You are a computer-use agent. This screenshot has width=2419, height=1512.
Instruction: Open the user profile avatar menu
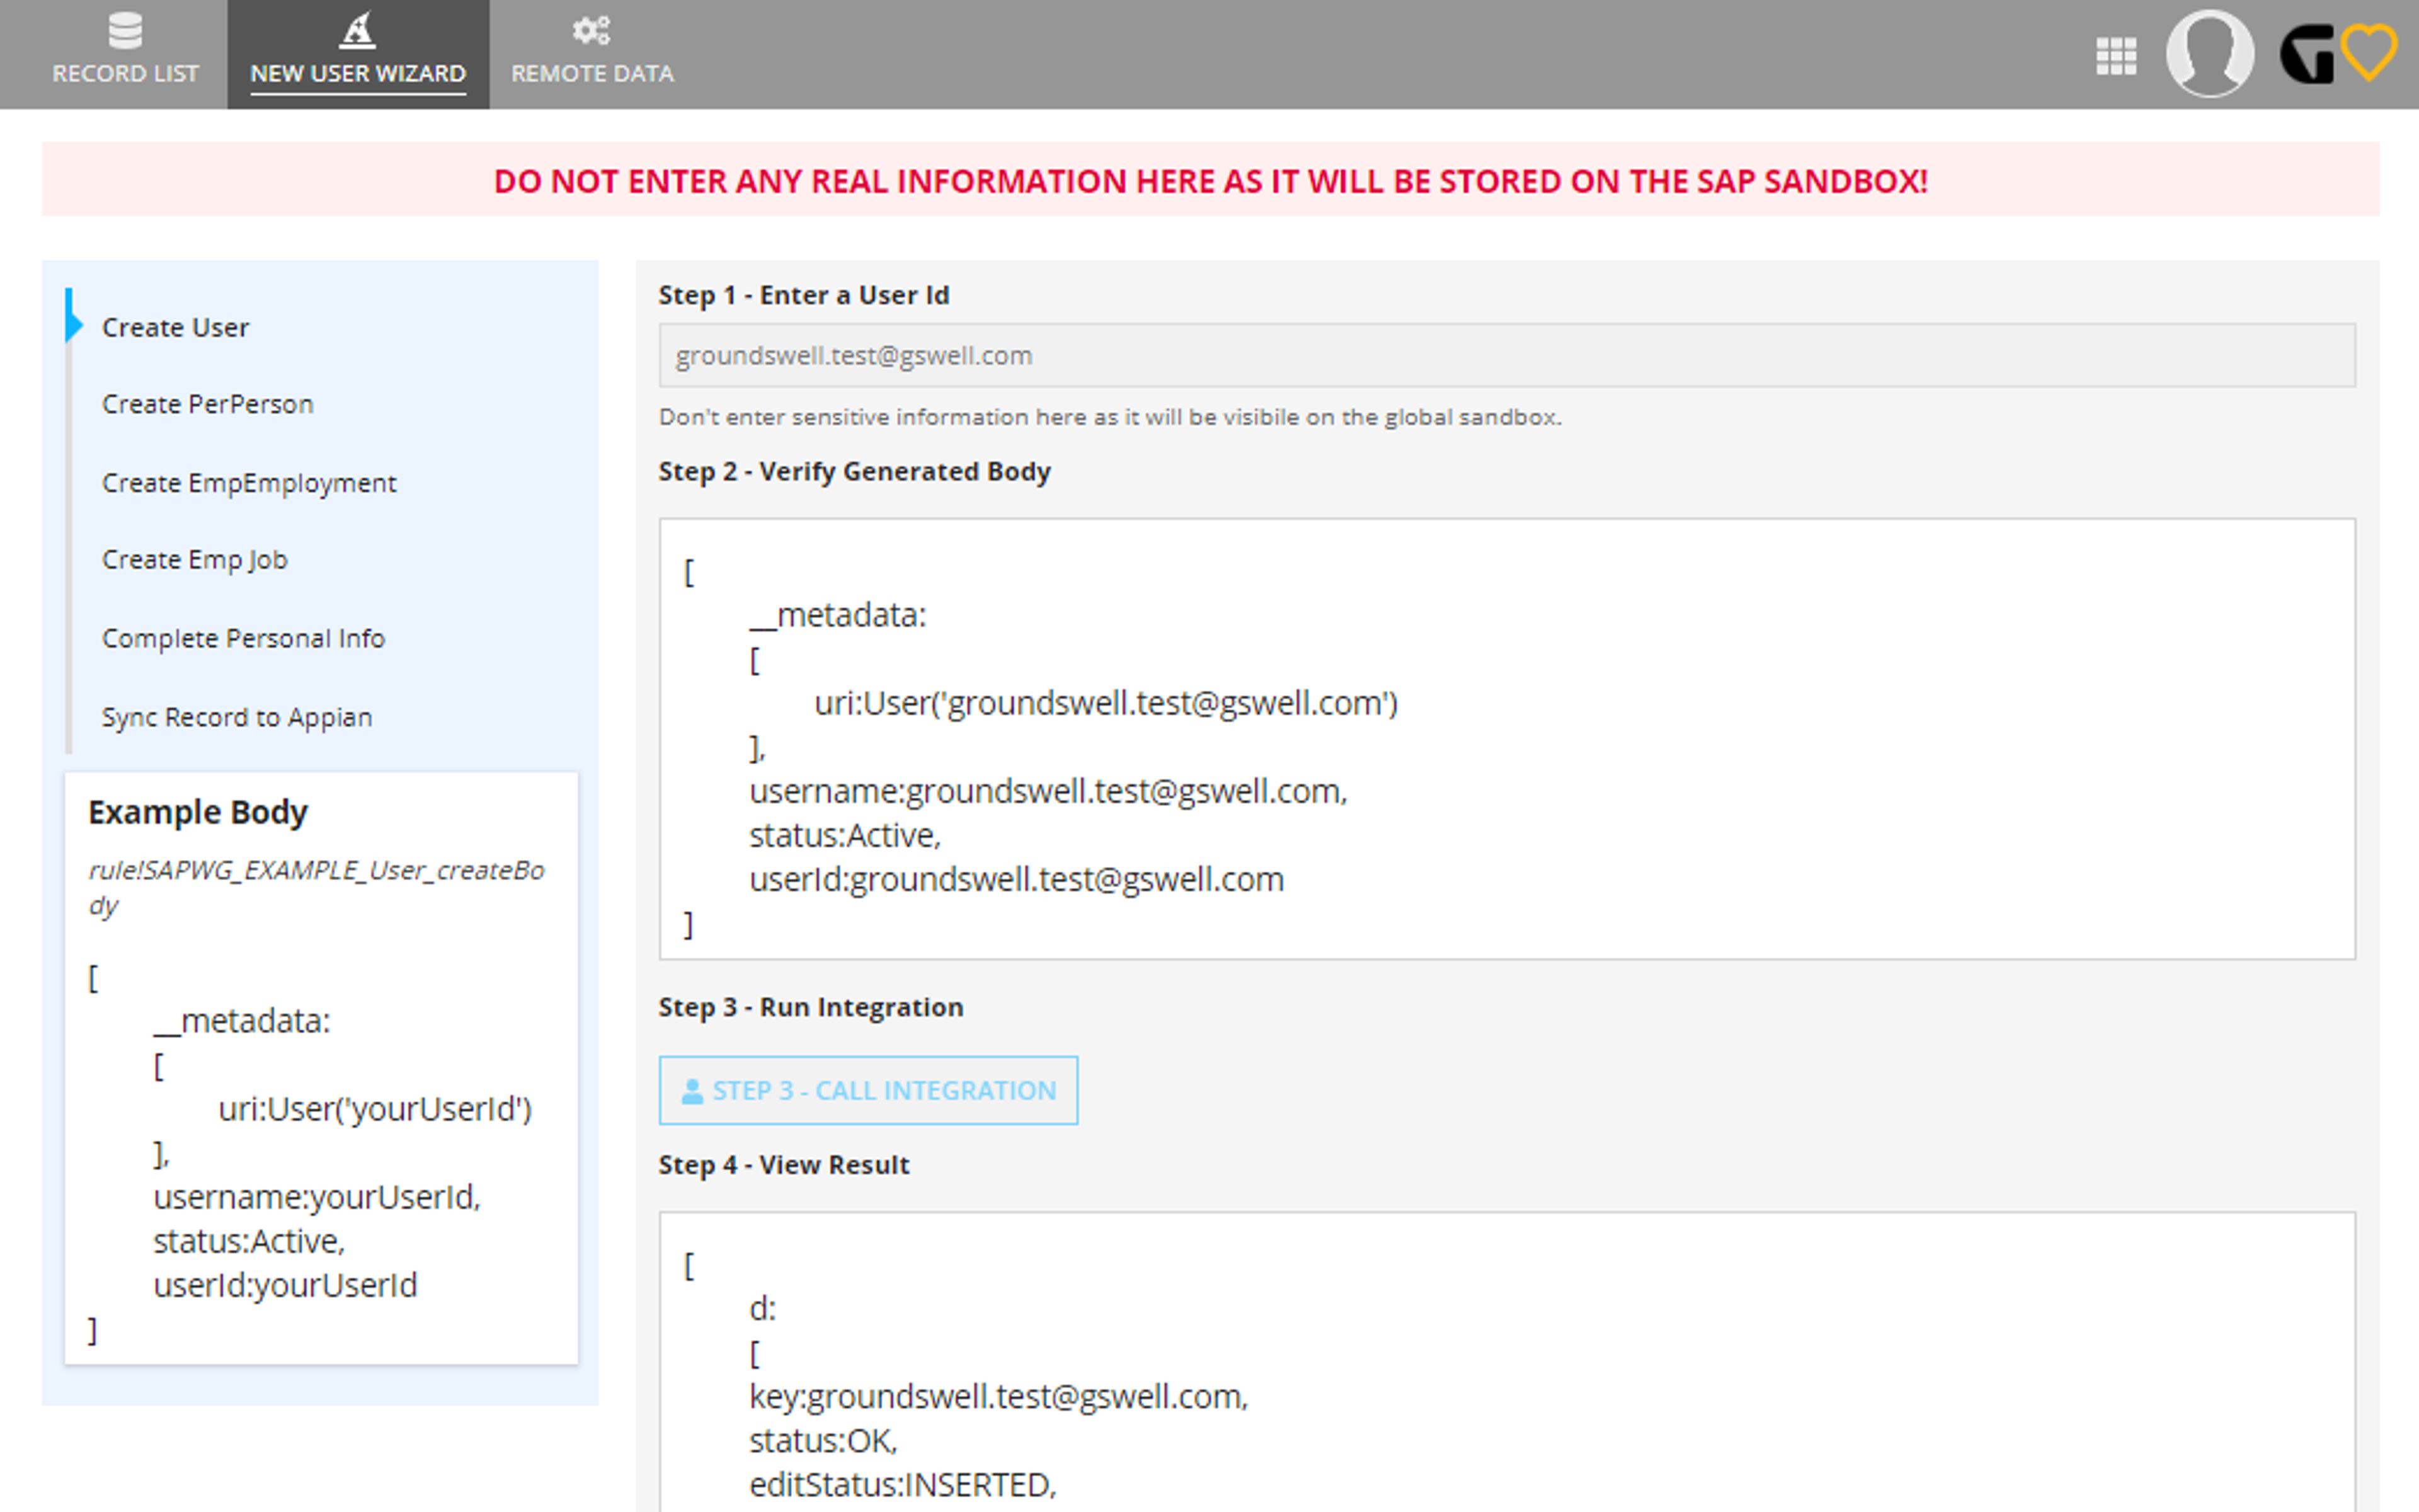point(2210,54)
